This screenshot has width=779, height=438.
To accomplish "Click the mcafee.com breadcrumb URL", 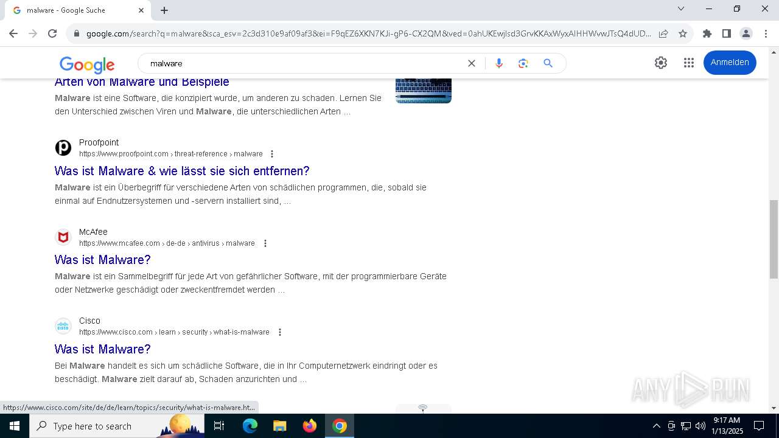I will (167, 243).
